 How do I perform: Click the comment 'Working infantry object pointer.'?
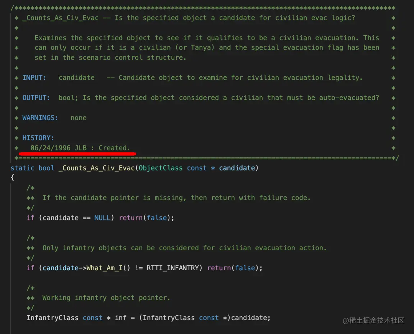click(107, 298)
